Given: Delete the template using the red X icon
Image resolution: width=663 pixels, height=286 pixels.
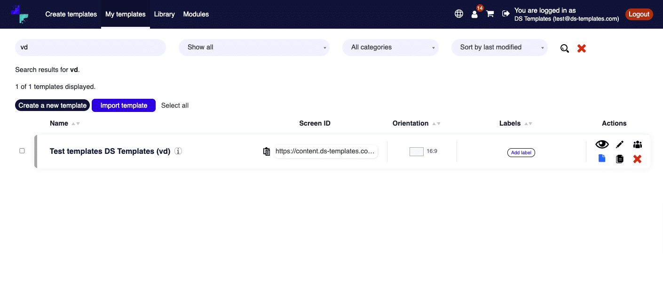Looking at the screenshot, I should [x=637, y=159].
